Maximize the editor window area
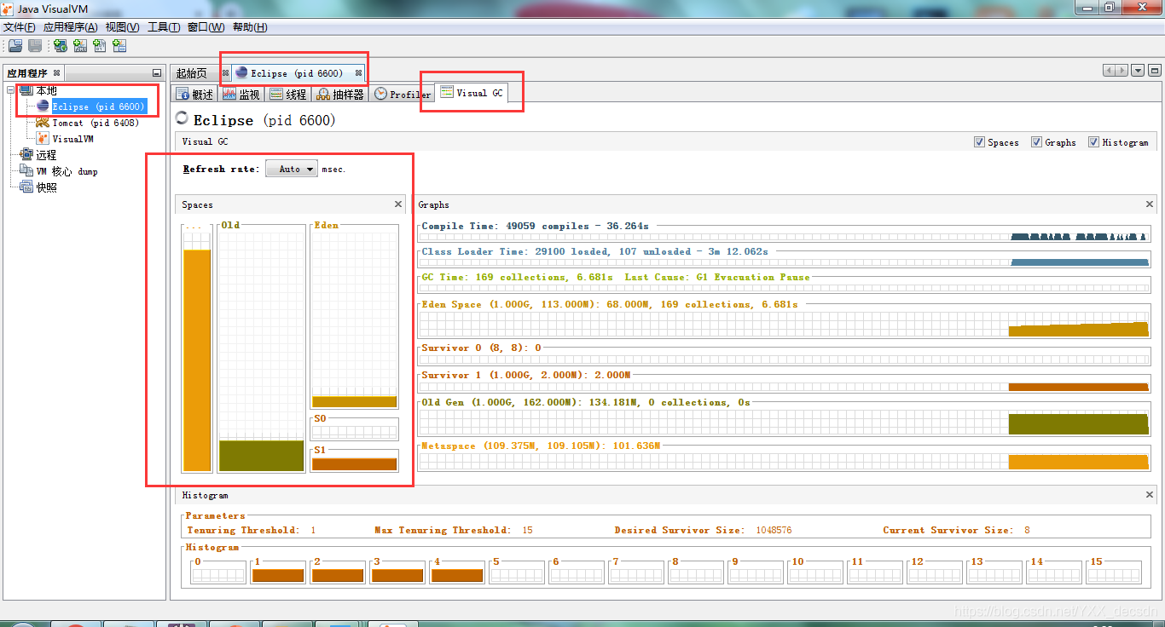Viewport: 1165px width, 627px height. click(1155, 71)
